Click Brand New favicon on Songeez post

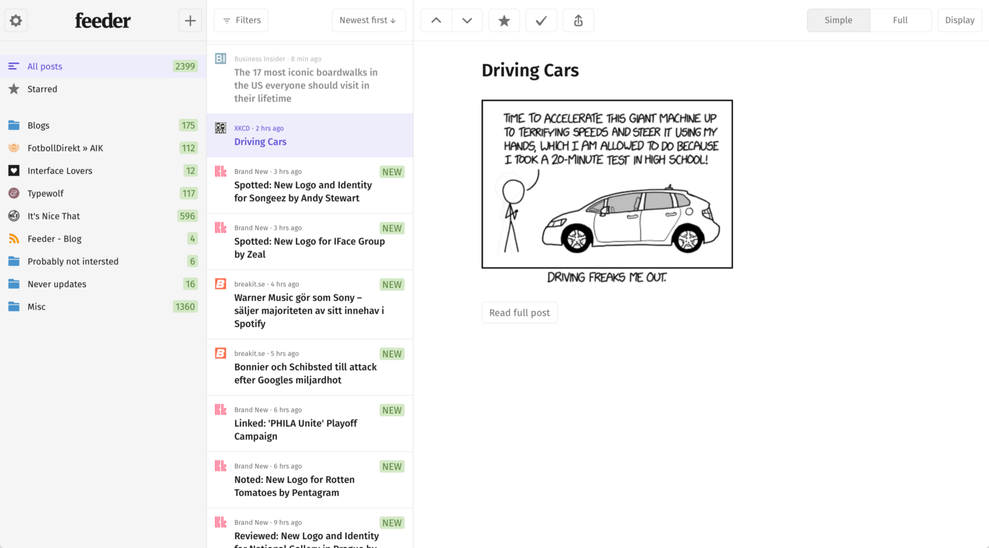click(221, 171)
